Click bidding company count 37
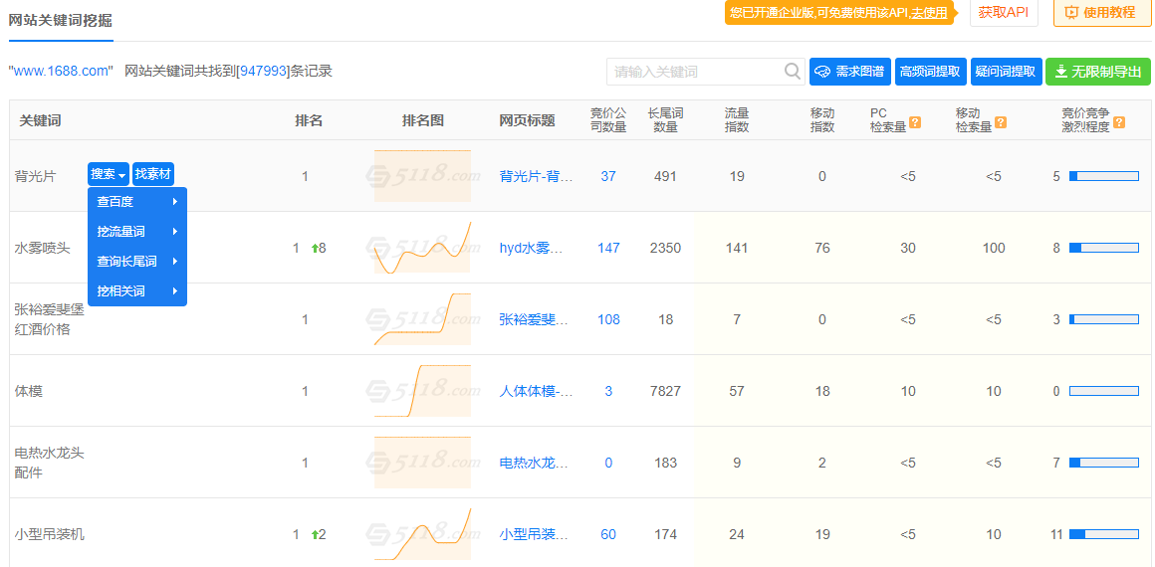This screenshot has width=1155, height=567. 608,176
